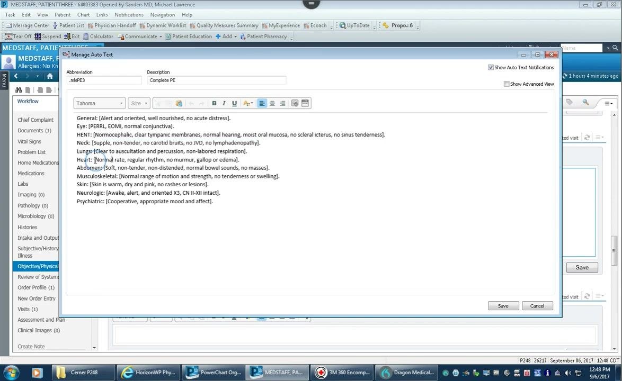622x381 pixels.
Task: Click Suspend in the toolbar
Action: click(48, 37)
